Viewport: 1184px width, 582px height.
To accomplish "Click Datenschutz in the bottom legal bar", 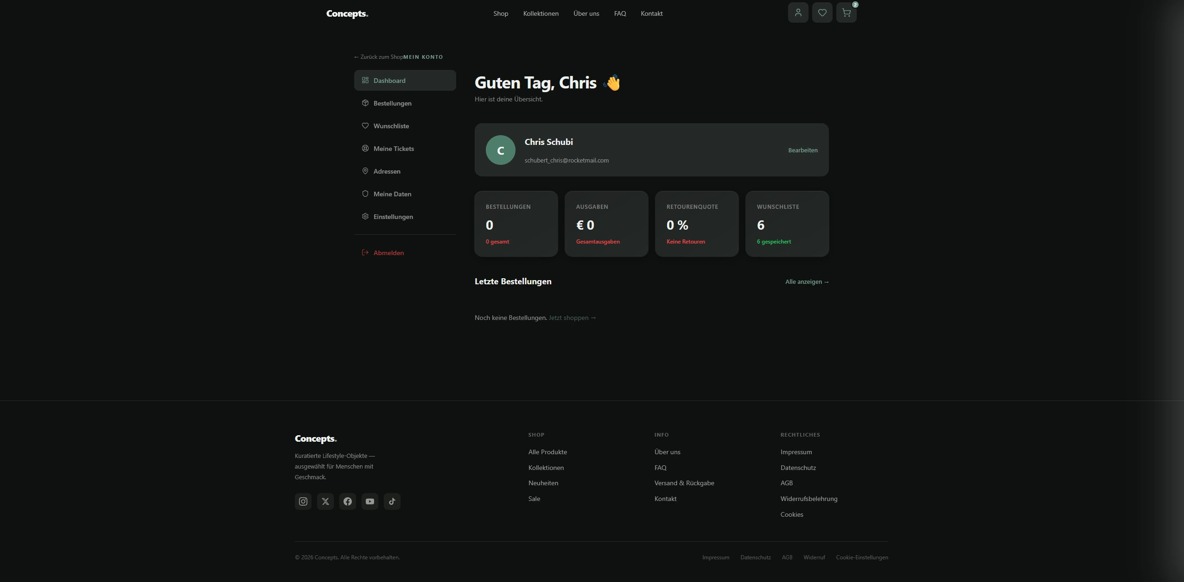I will coord(756,557).
